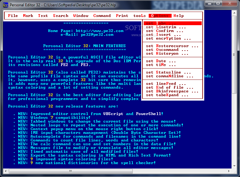The height and width of the screenshot is (177, 240).
Task: Click the PE32 application icon in title bar
Action: coord(6,5)
